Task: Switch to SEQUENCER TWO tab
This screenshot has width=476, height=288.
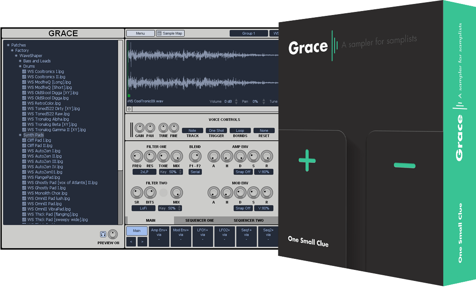Action: click(249, 221)
